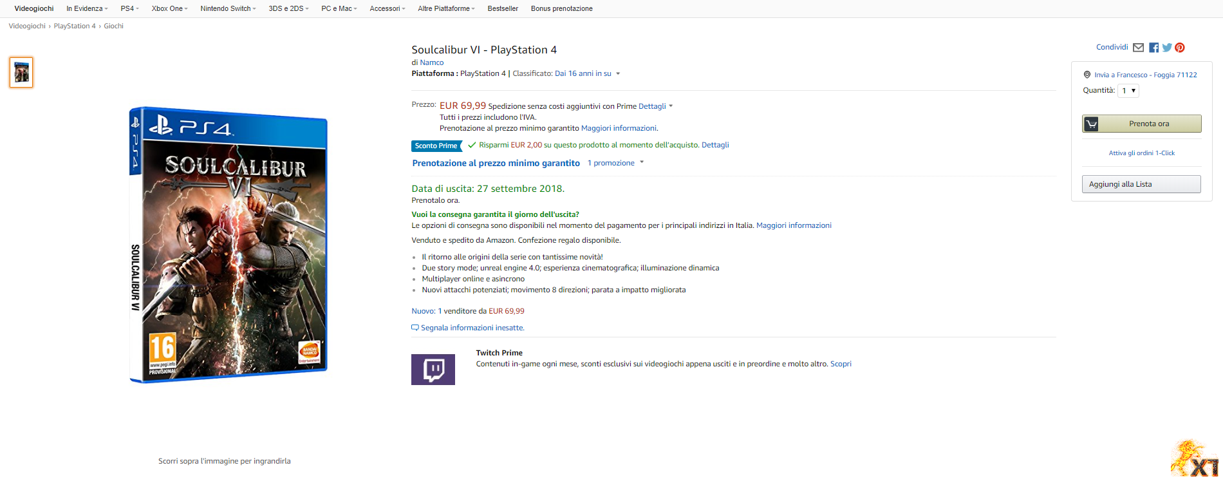Click 'Attiva gli ordini 1-Click' link
Image resolution: width=1223 pixels, height=481 pixels.
[1141, 153]
